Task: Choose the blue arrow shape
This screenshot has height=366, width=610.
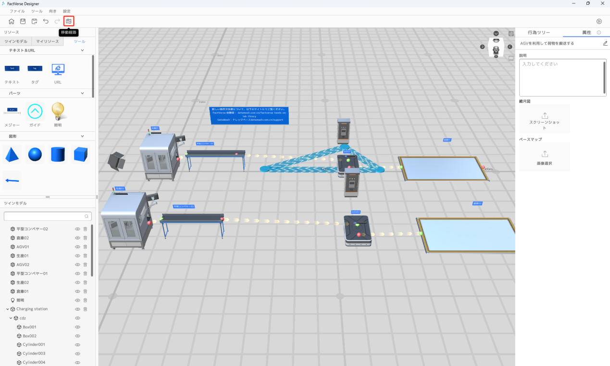Action: (12, 181)
